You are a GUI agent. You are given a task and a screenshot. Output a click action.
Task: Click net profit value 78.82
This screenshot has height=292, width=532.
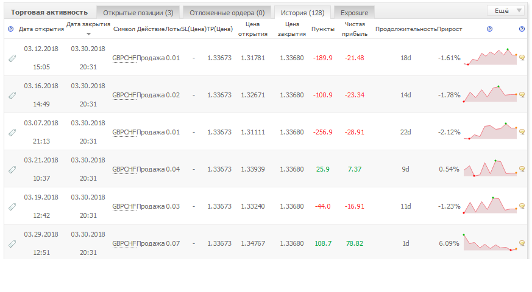point(355,243)
